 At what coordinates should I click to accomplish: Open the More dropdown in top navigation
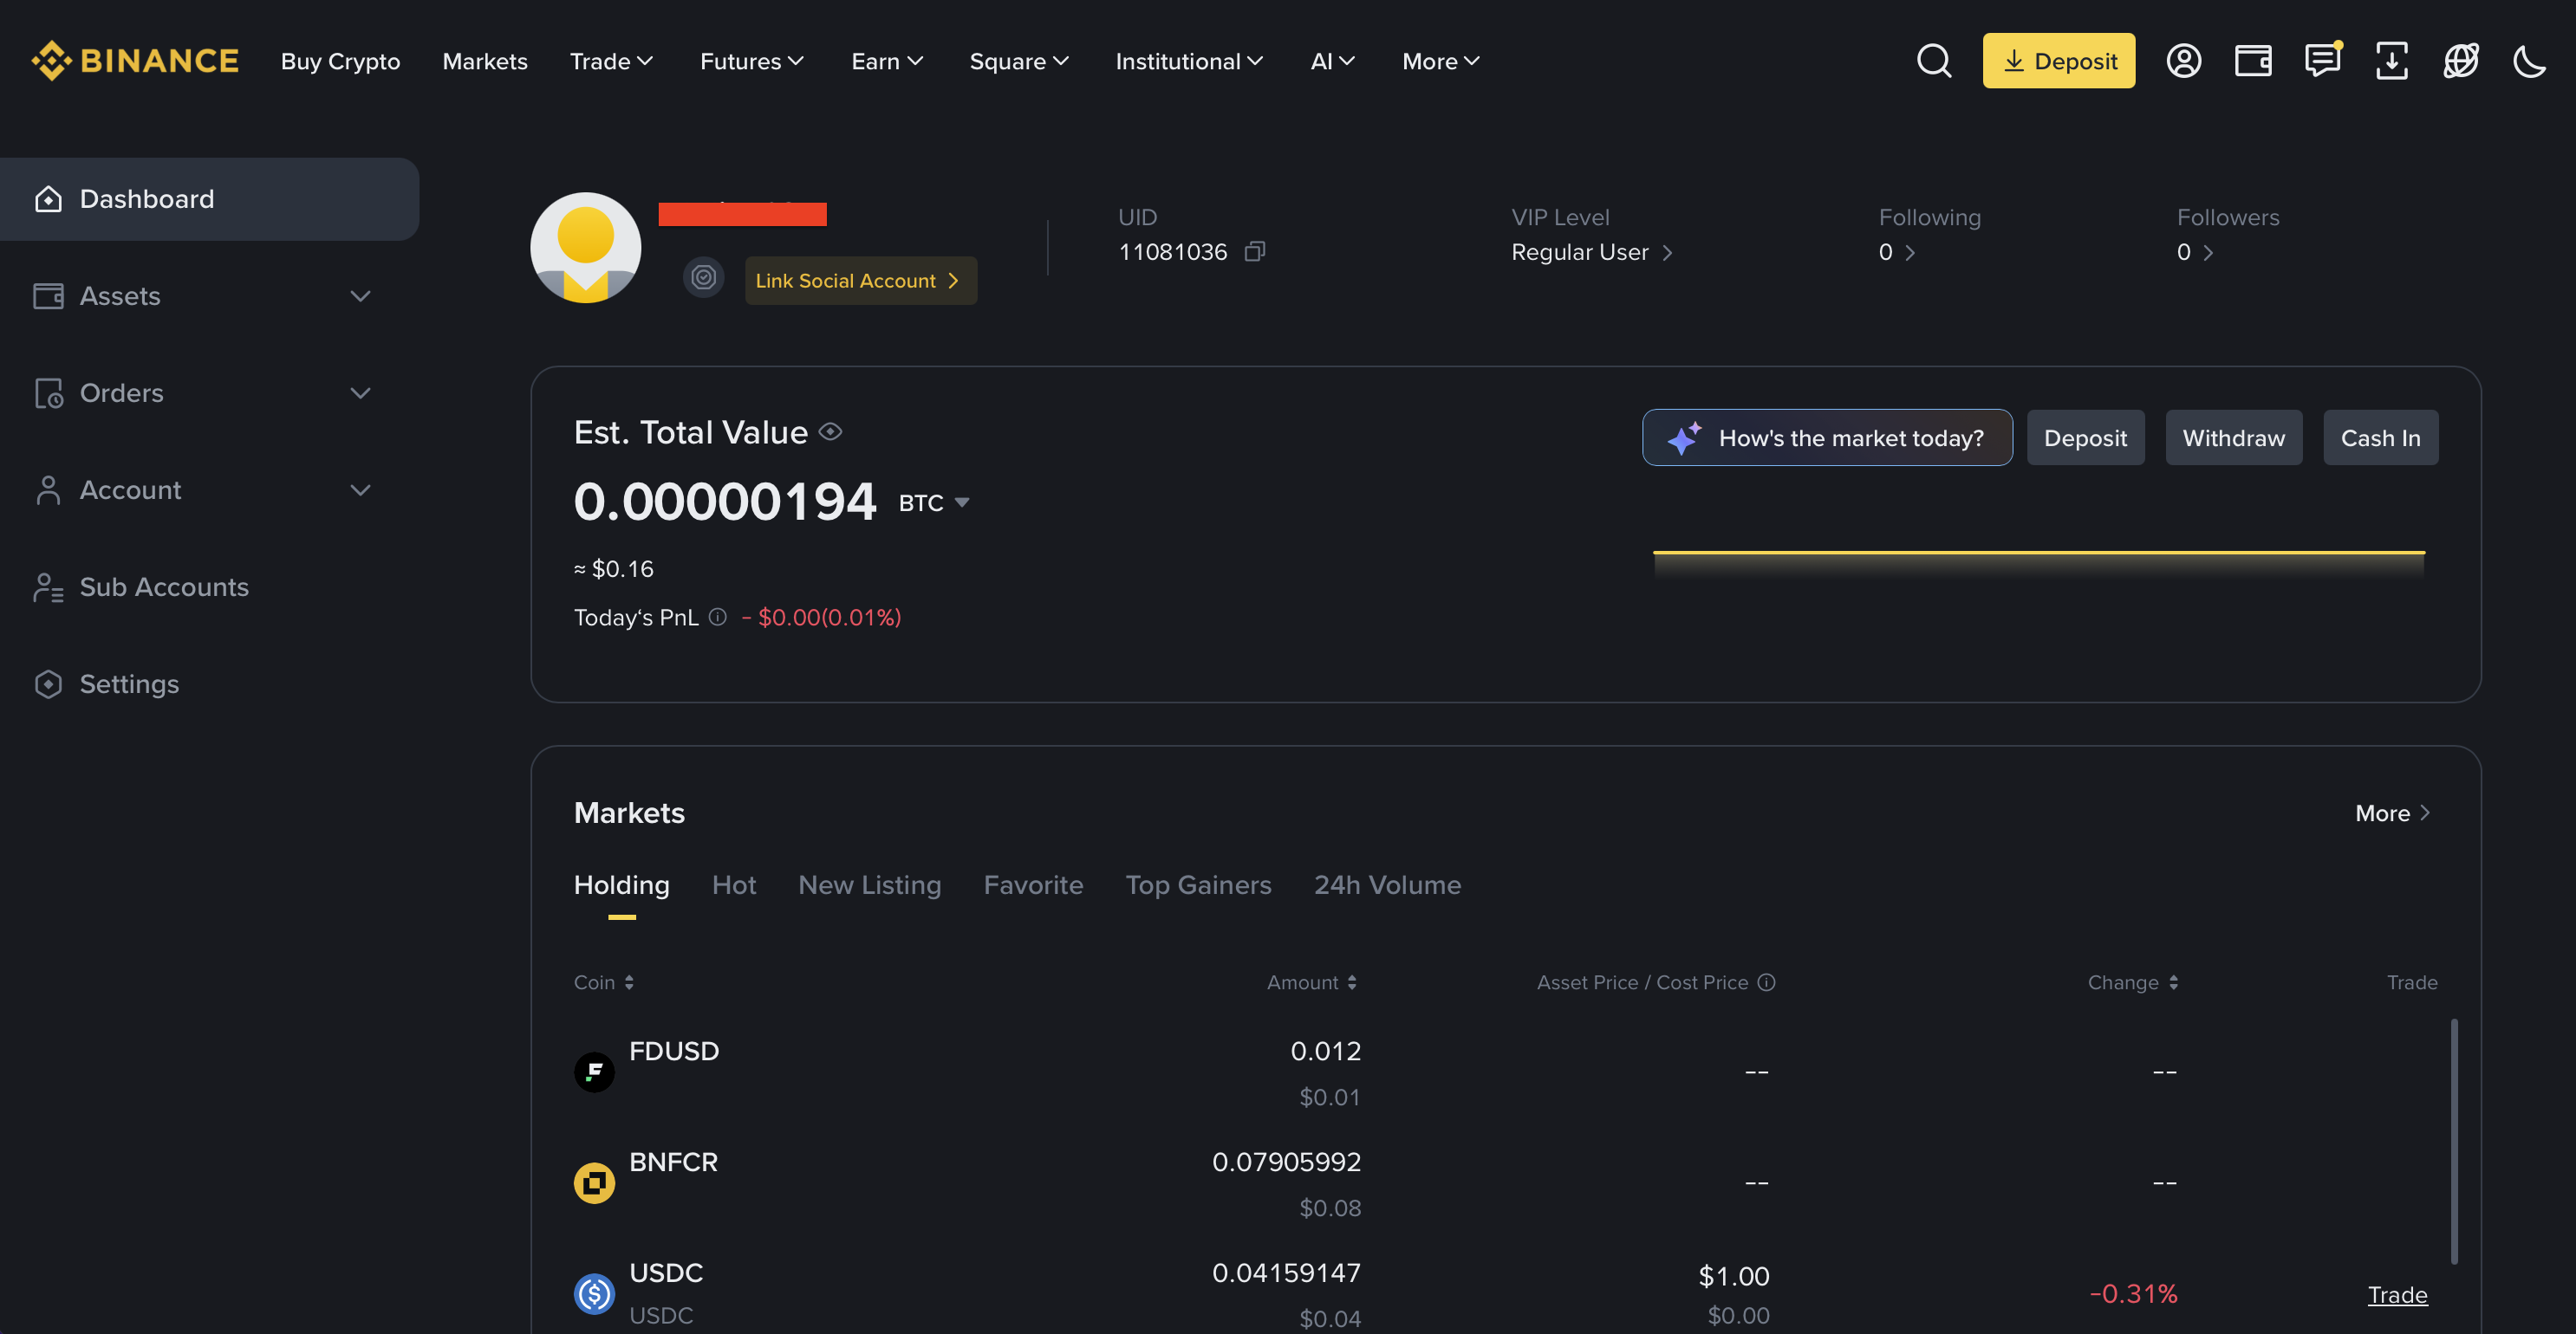click(x=1441, y=61)
